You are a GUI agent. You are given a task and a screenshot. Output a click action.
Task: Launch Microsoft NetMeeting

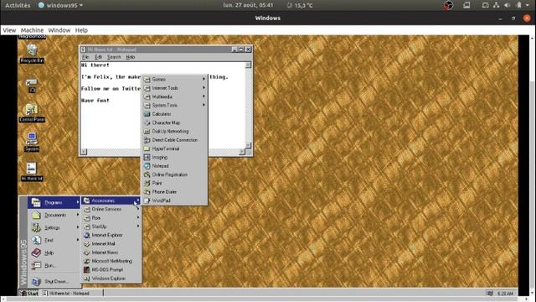[111, 261]
